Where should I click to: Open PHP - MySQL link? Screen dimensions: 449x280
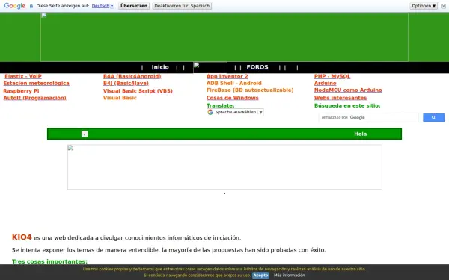point(332,77)
